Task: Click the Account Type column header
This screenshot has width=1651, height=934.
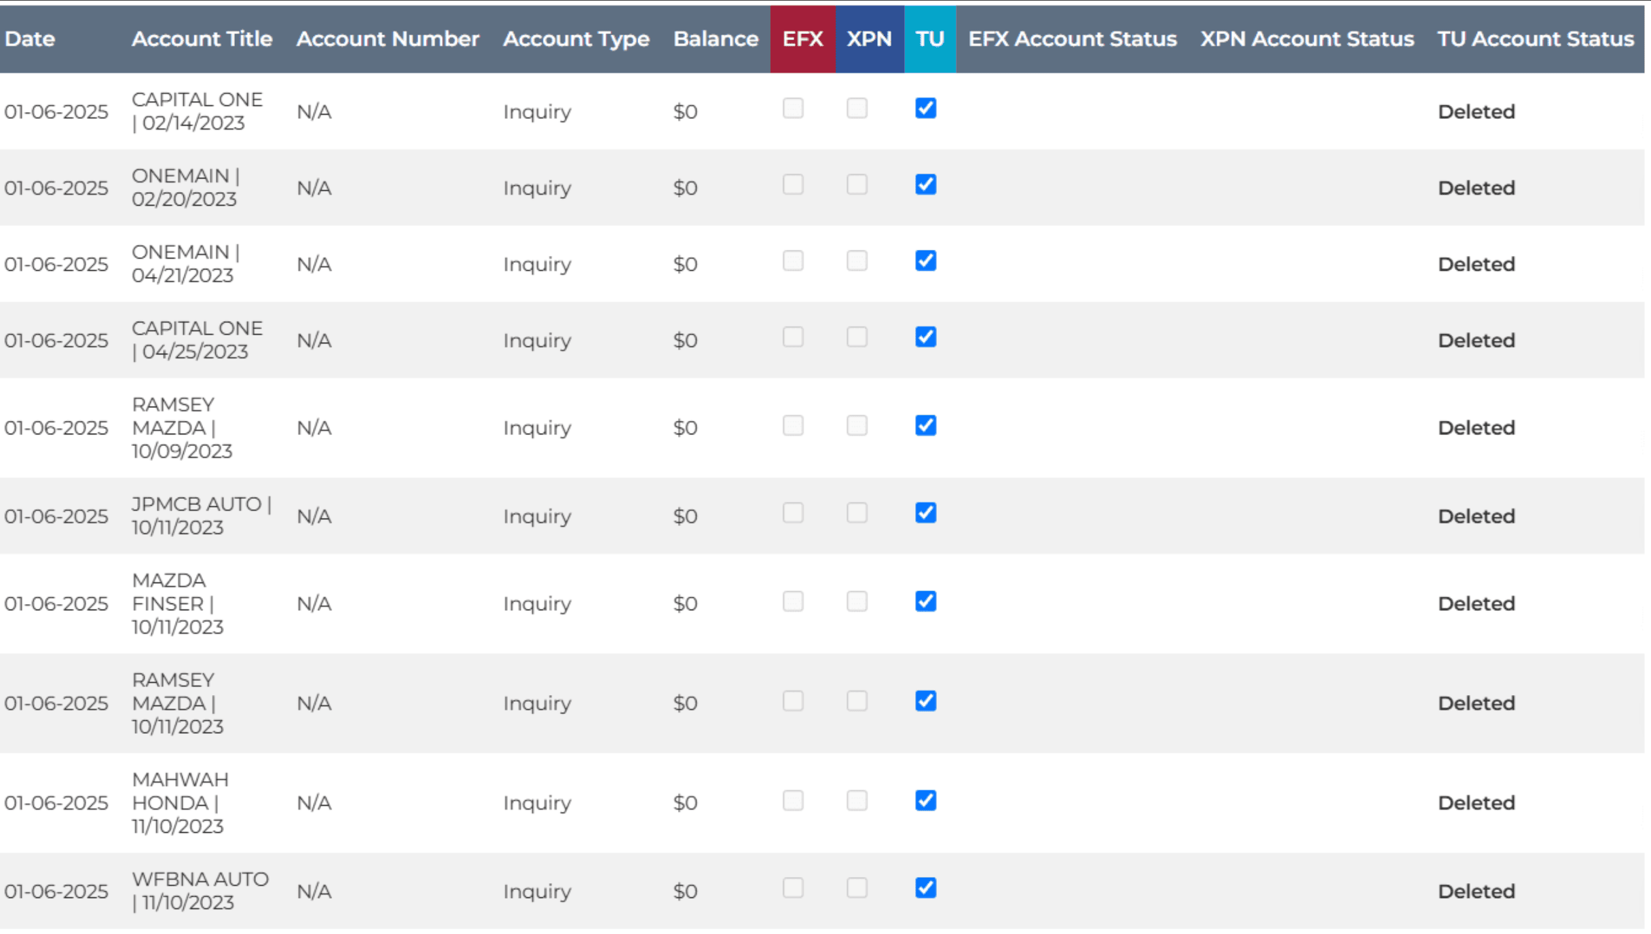Action: coord(576,39)
